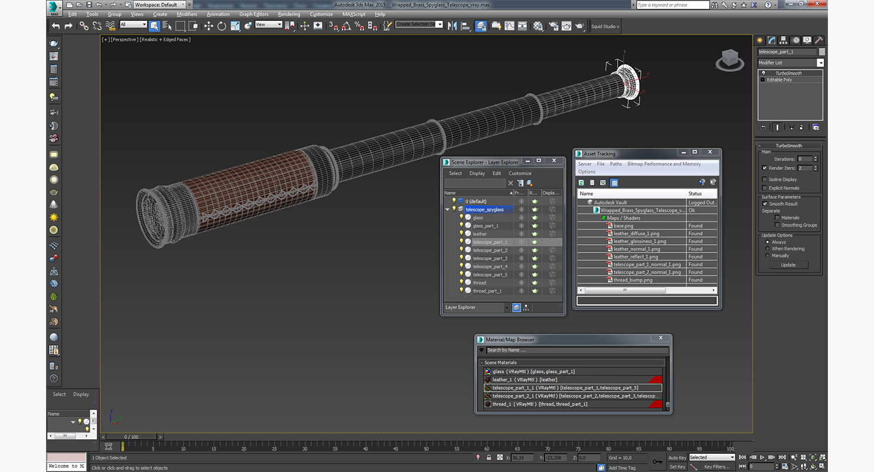Open the Curve Editor icon
This screenshot has height=472, width=874.
[509, 26]
